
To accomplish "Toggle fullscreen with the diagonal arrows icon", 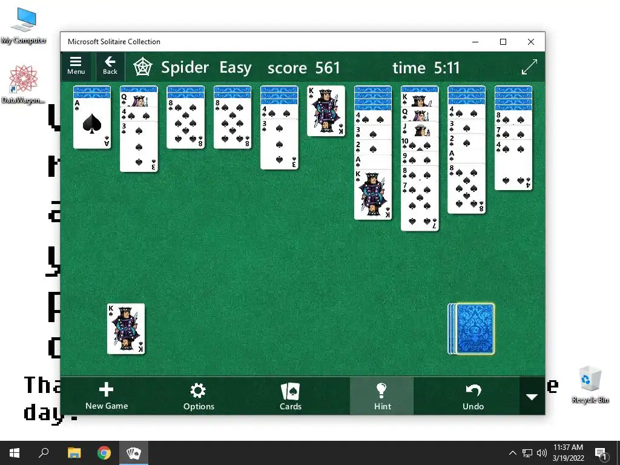I will point(529,67).
